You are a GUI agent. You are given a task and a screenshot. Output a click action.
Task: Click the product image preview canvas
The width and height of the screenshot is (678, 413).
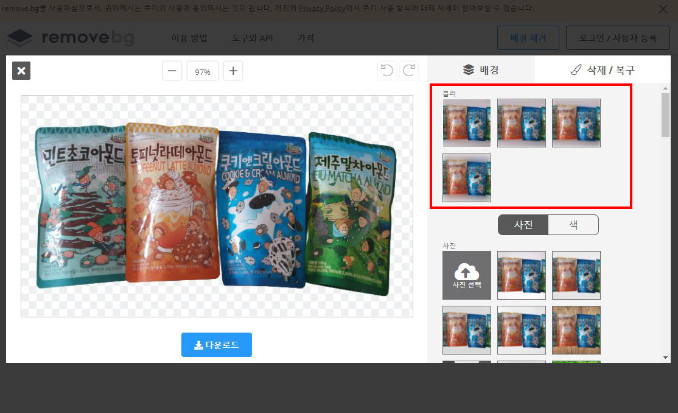[x=217, y=206]
